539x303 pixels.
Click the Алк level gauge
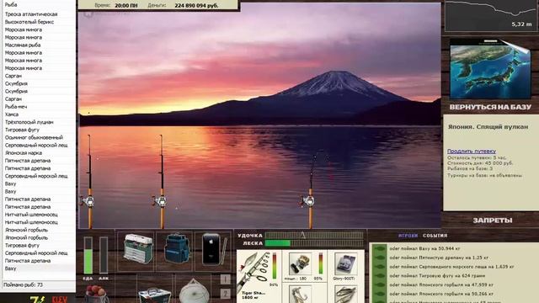pyautogui.click(x=104, y=255)
